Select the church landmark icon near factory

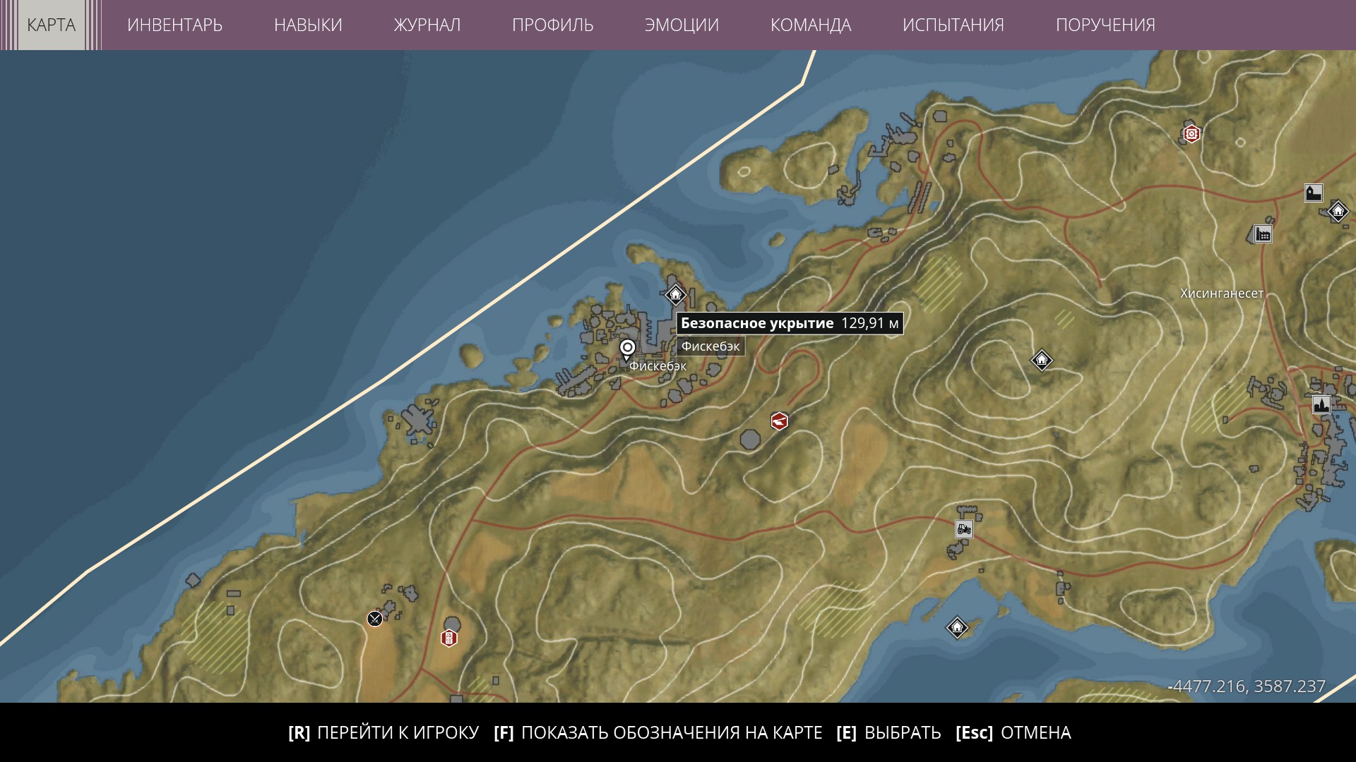tap(1314, 193)
